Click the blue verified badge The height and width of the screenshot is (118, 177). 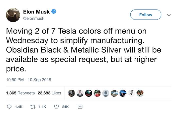point(54,12)
